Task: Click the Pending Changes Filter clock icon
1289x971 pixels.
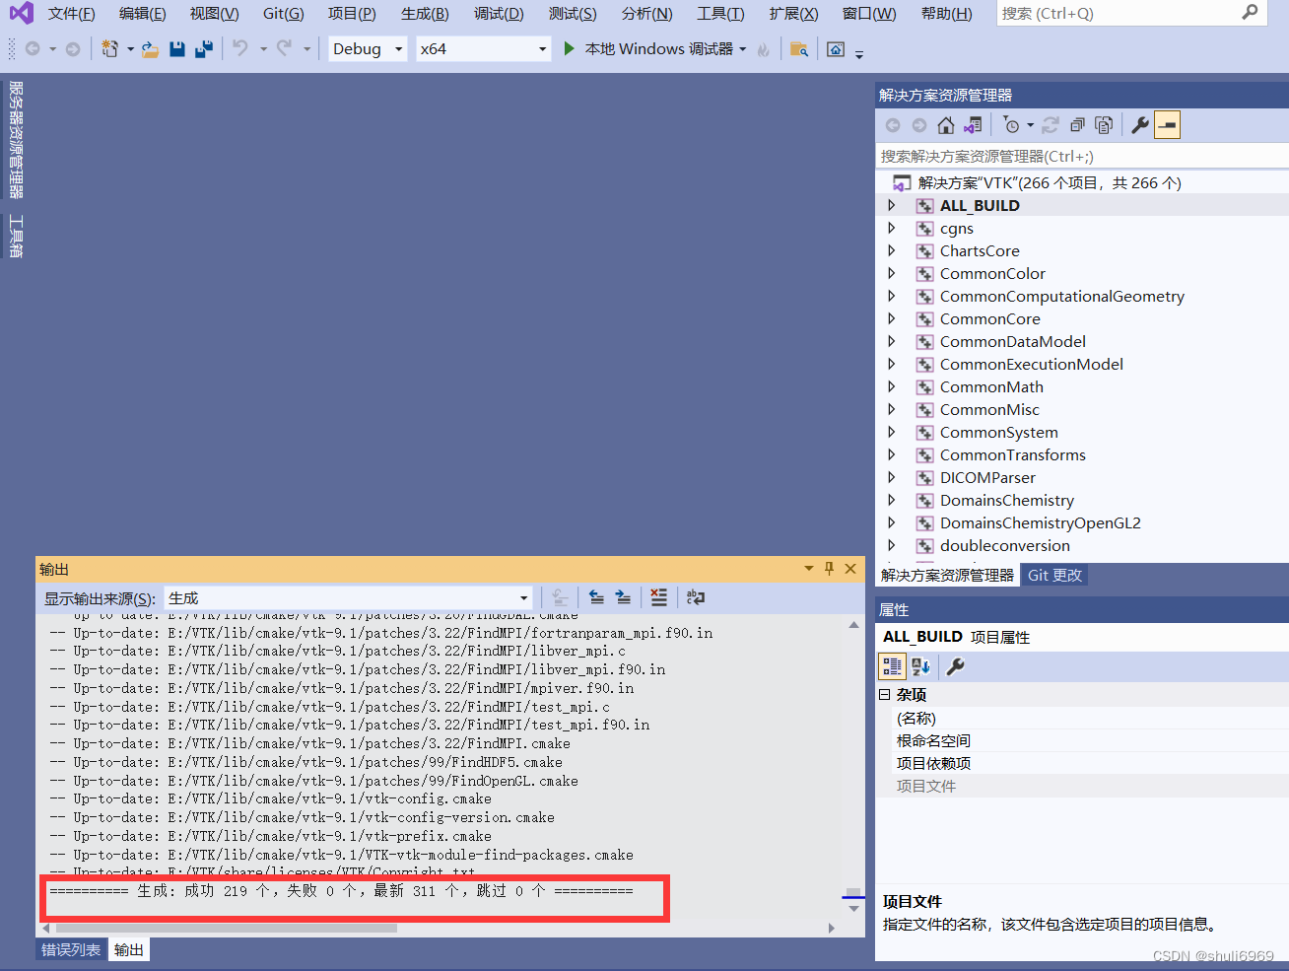Action: pos(1011,125)
